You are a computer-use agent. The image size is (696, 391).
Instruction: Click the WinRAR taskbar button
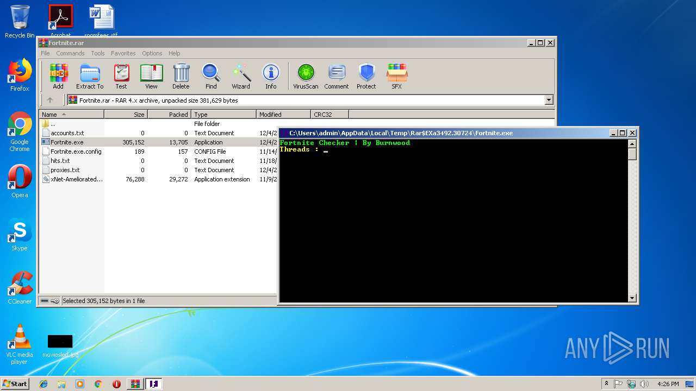[x=135, y=384]
